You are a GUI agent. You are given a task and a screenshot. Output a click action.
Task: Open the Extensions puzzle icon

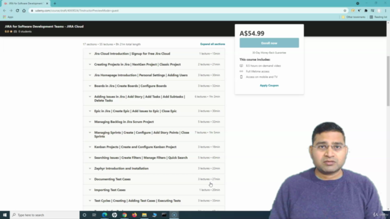[366, 11]
